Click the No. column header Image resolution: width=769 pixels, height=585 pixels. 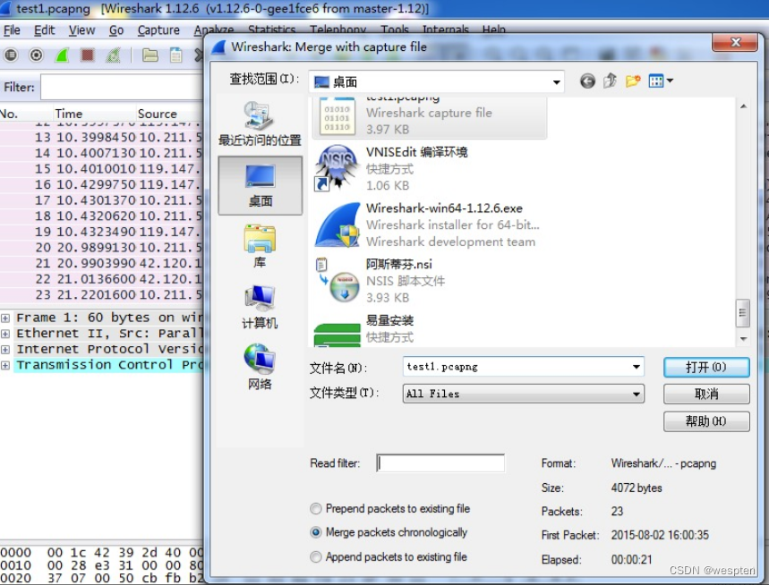click(x=26, y=114)
